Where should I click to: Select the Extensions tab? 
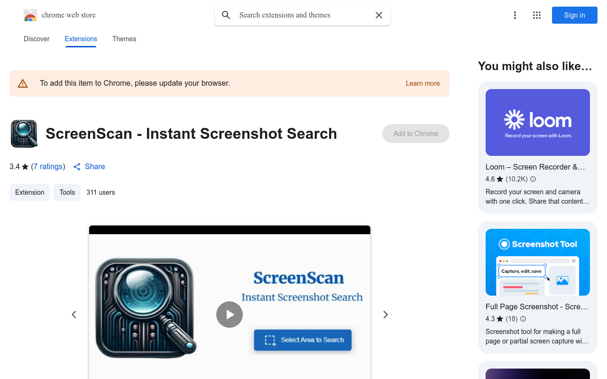coord(81,39)
